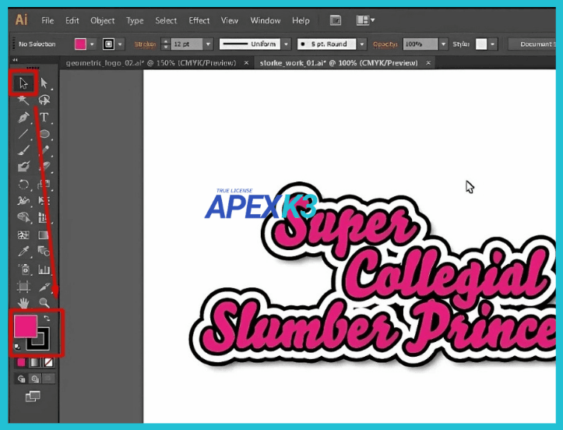The height and width of the screenshot is (430, 563).
Task: Select the Free Transform tool
Action: coord(44,200)
